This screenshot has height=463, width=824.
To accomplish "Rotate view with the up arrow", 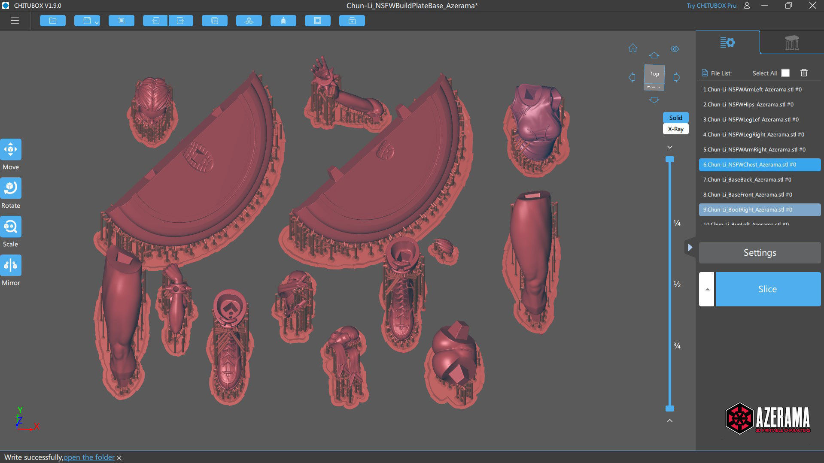I will pos(654,55).
